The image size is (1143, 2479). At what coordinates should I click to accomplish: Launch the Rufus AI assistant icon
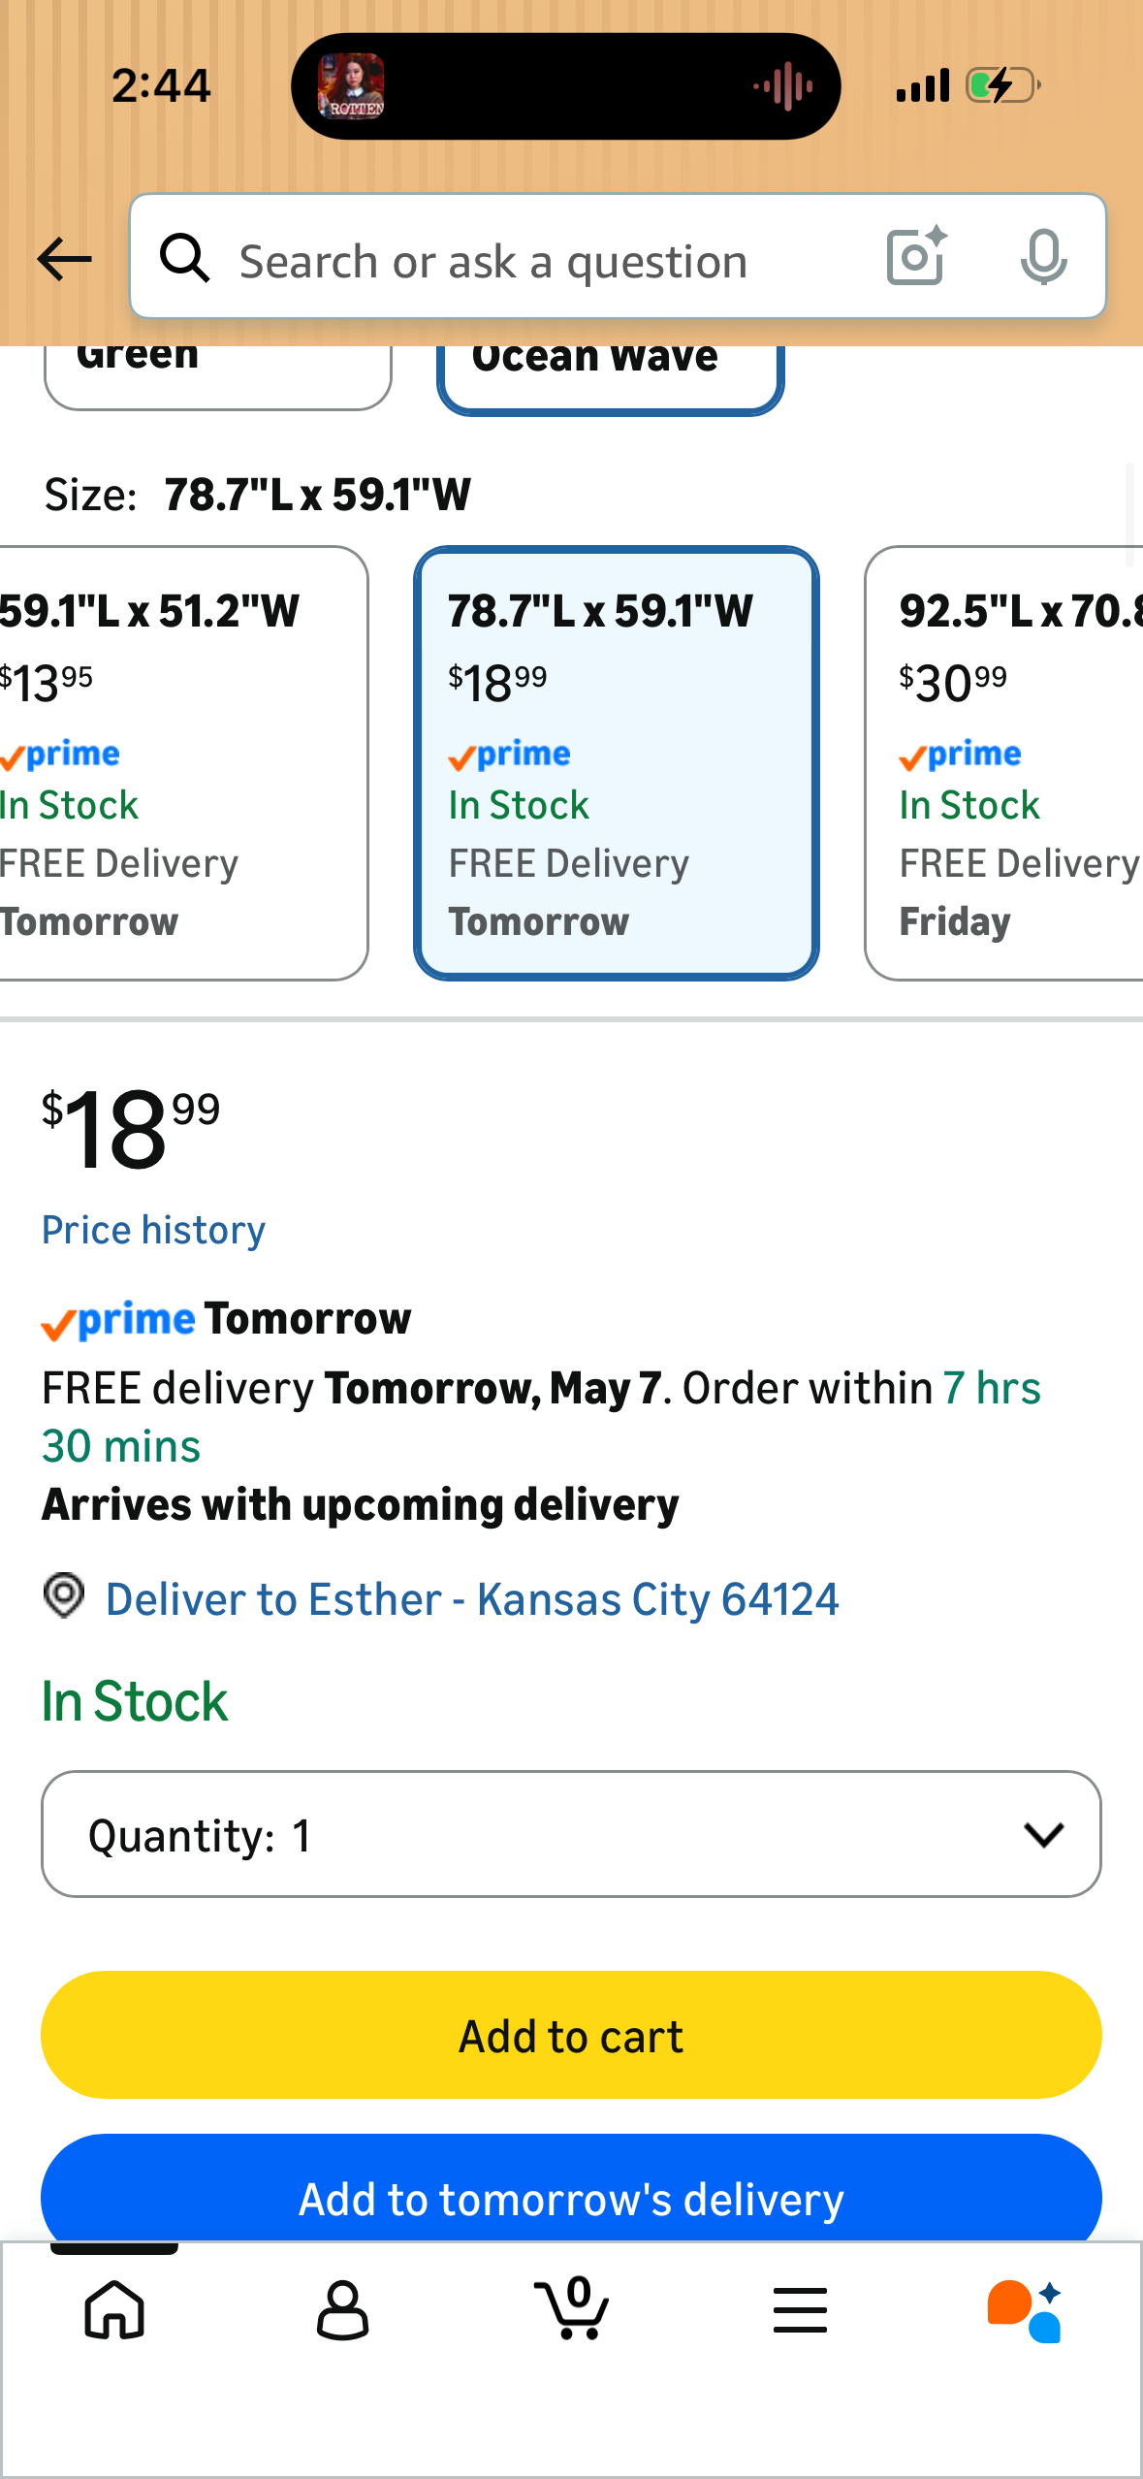(x=1026, y=2309)
